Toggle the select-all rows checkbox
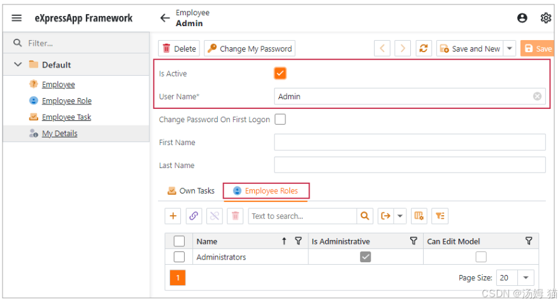560x303 pixels. [x=179, y=241]
